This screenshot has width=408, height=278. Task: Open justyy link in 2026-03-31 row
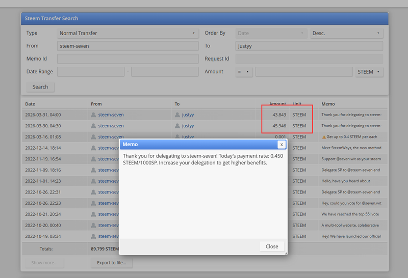click(x=188, y=115)
